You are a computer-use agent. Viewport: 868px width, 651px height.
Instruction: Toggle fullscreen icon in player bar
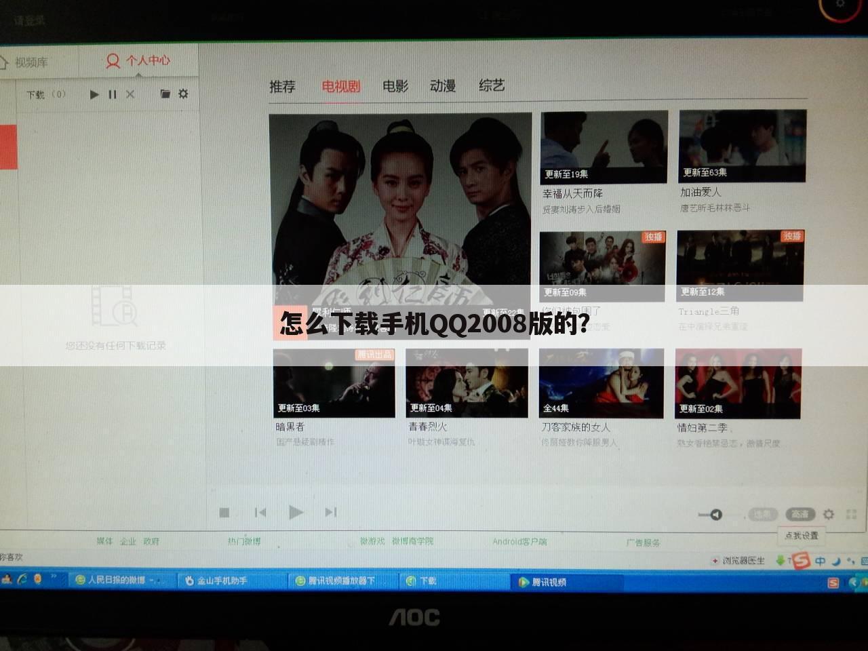point(851,515)
